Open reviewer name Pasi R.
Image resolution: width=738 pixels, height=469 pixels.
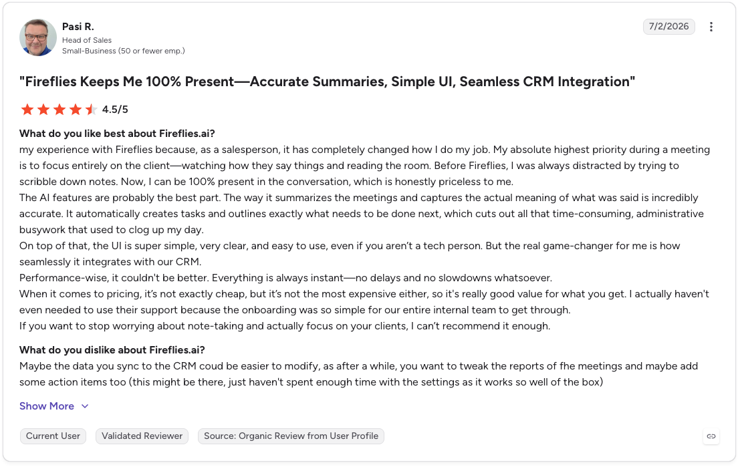point(78,27)
